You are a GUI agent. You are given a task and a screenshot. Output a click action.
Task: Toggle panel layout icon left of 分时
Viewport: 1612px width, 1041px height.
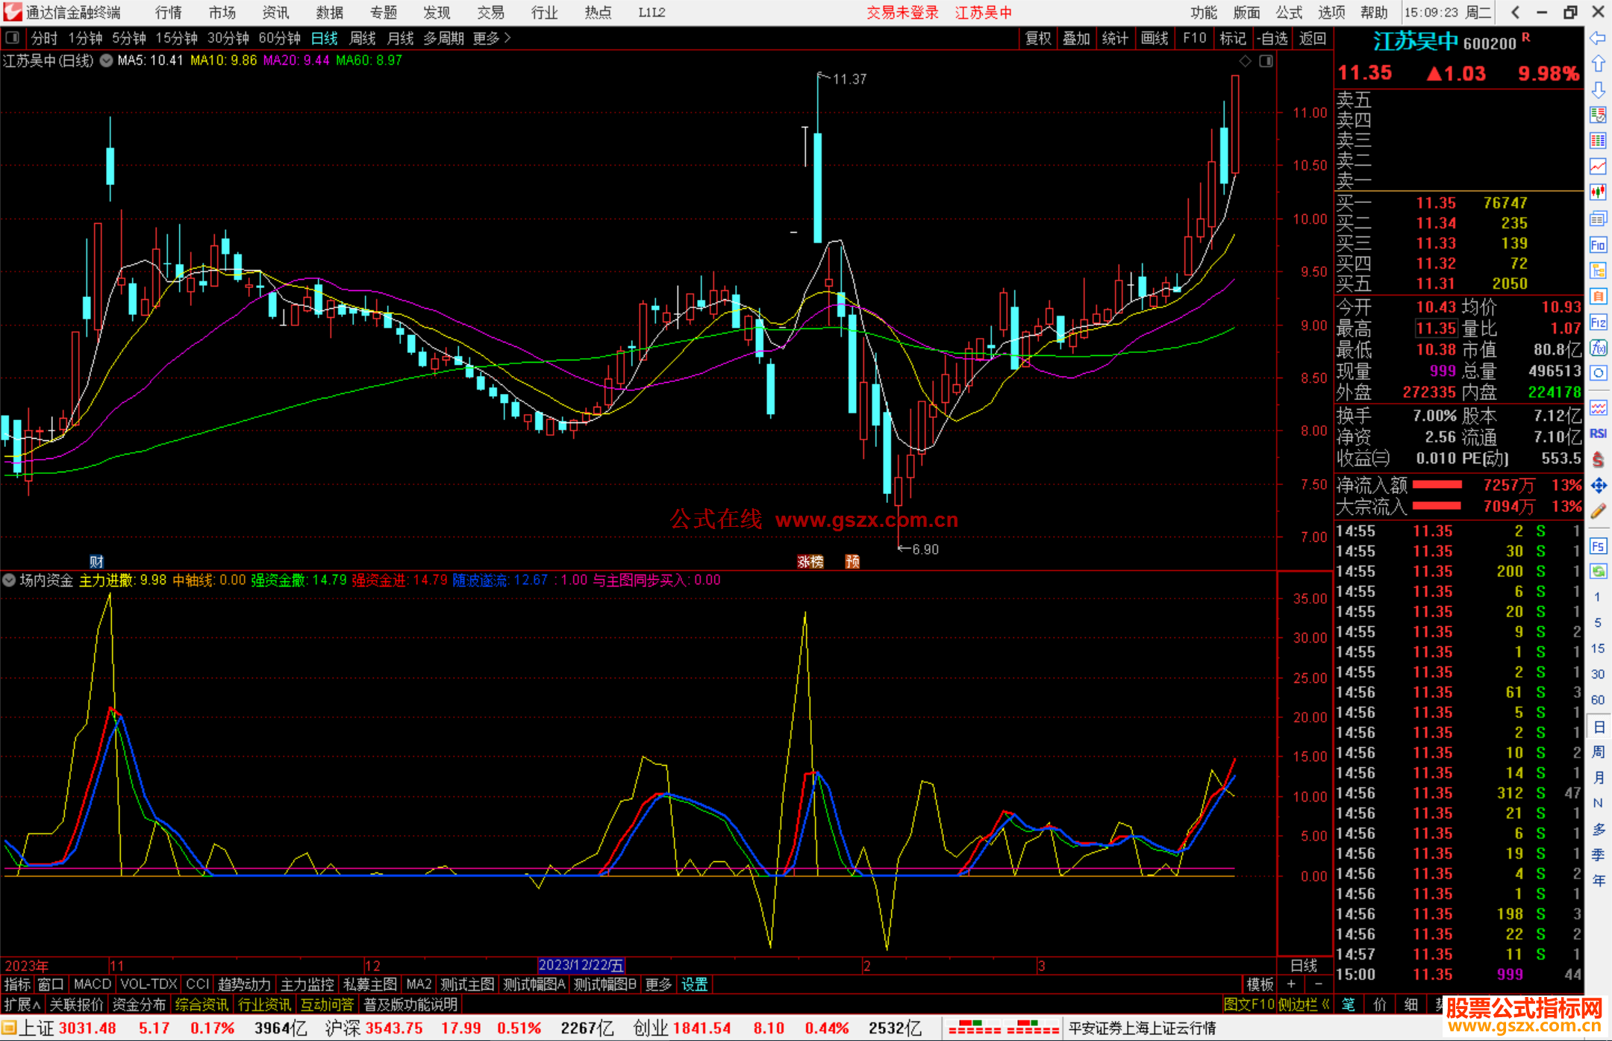coord(12,38)
